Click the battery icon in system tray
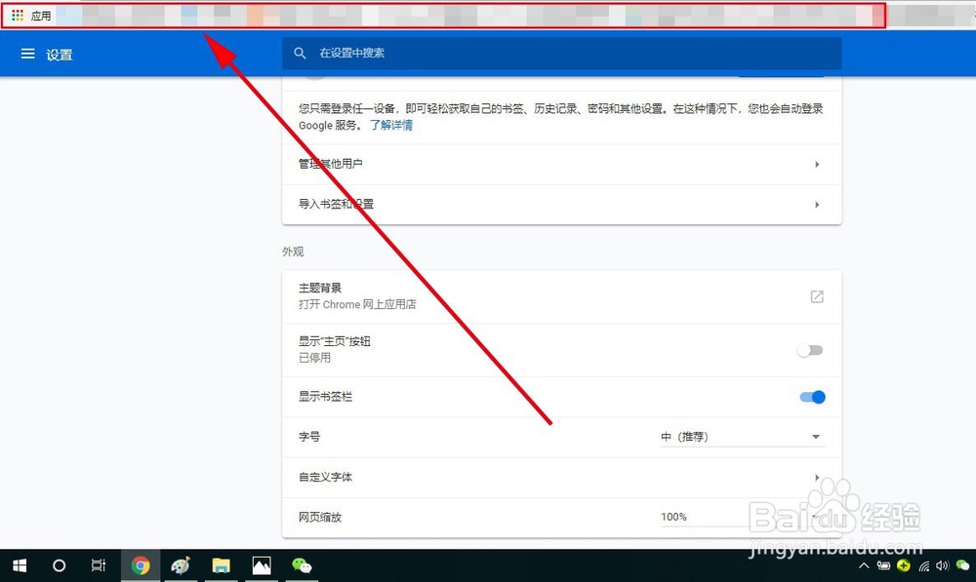976x582 pixels. pyautogui.click(x=883, y=565)
